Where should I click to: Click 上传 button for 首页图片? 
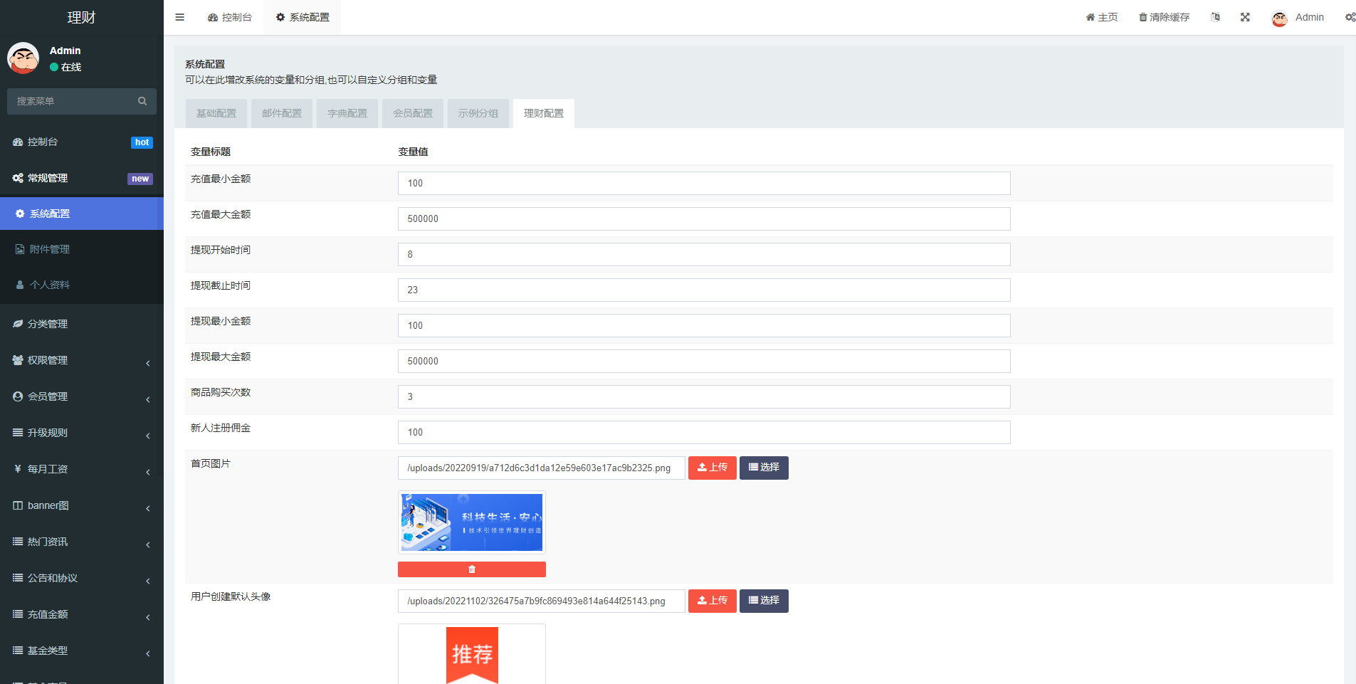712,468
